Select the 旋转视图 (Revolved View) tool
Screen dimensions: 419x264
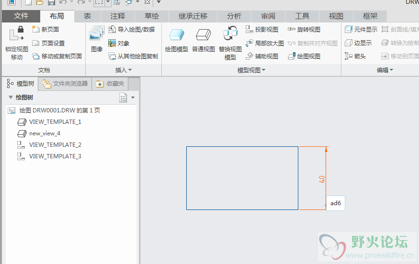pos(304,30)
